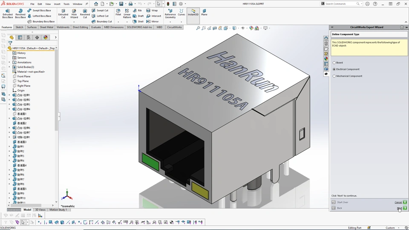
Task: Open the Custom units dropdown in status bar
Action: tap(392, 227)
